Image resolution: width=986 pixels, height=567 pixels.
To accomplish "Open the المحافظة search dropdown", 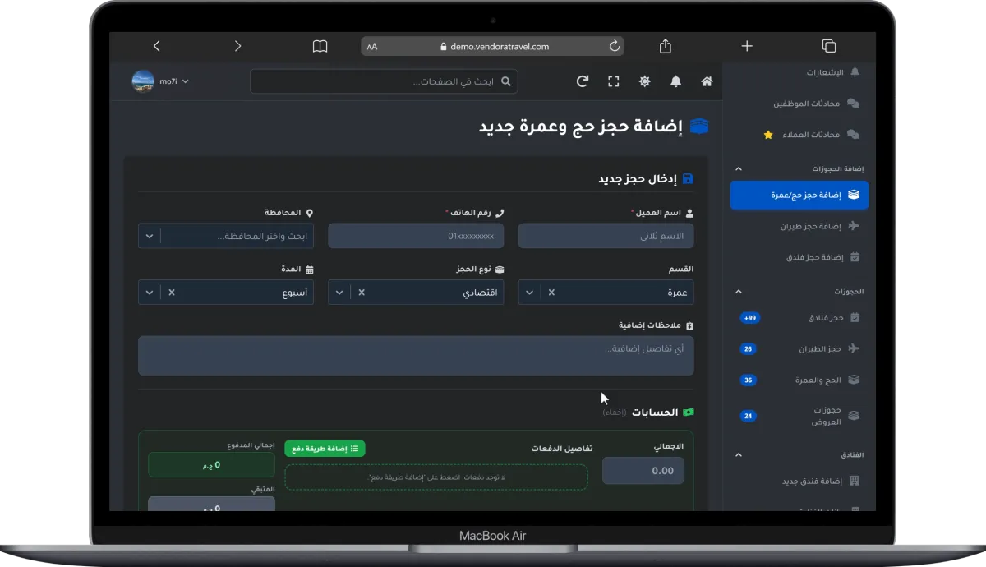I will (226, 236).
